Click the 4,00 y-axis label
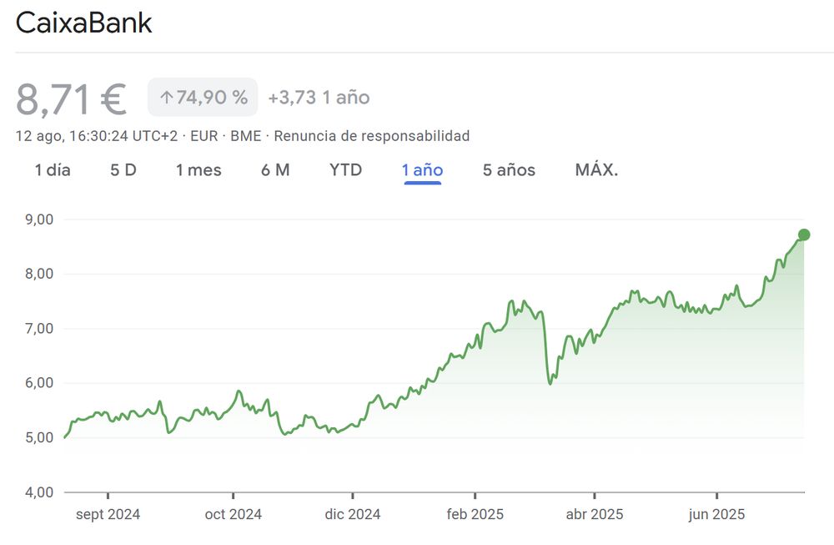This screenshot has width=834, height=545. tap(39, 492)
